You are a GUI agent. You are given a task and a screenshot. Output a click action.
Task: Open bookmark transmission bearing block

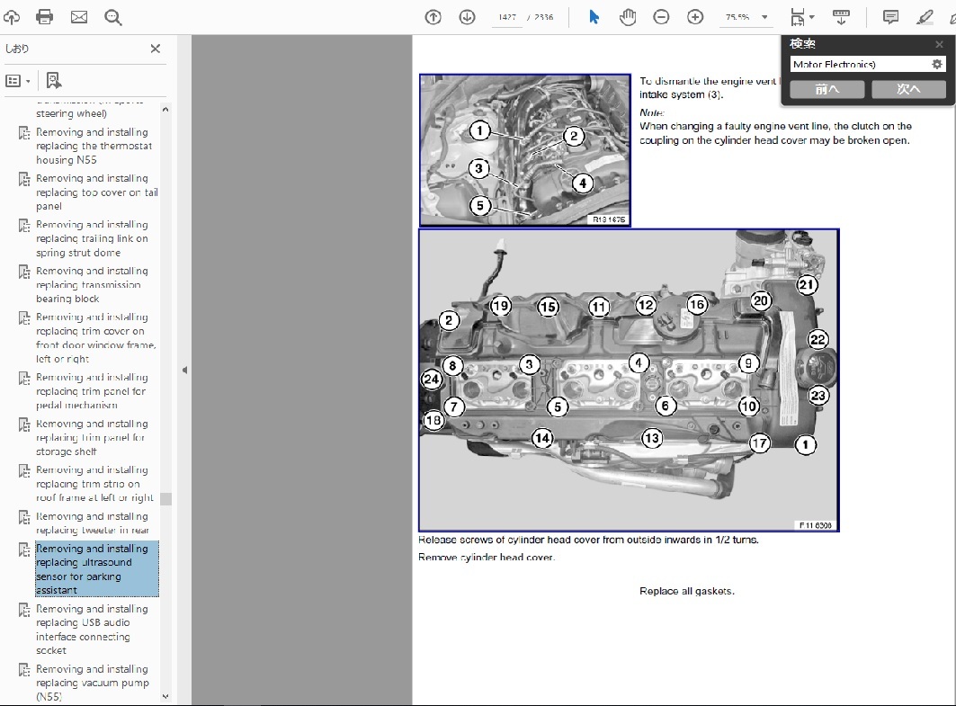click(92, 285)
